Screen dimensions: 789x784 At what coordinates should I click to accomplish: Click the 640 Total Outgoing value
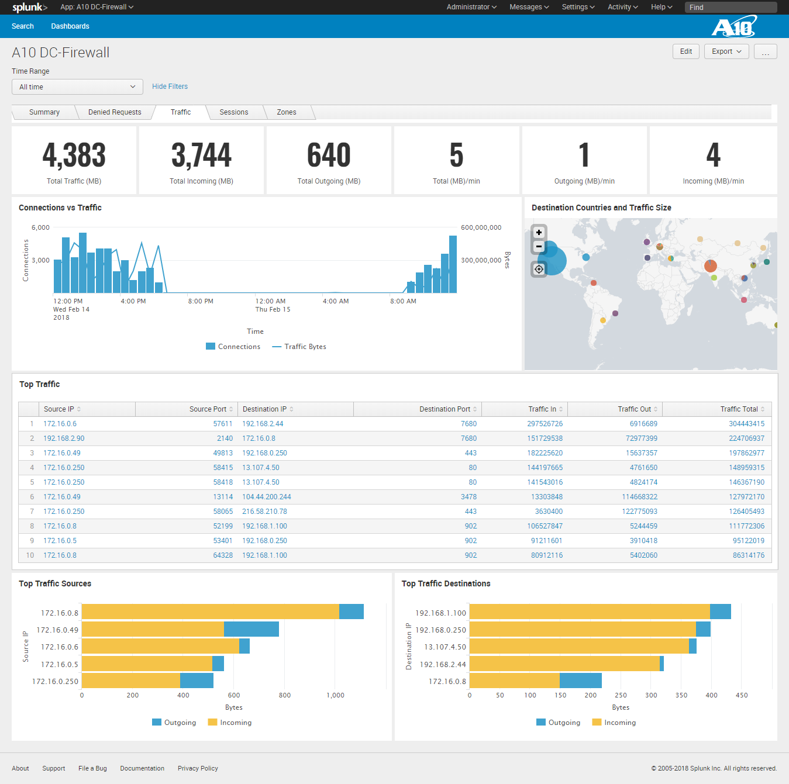[329, 155]
